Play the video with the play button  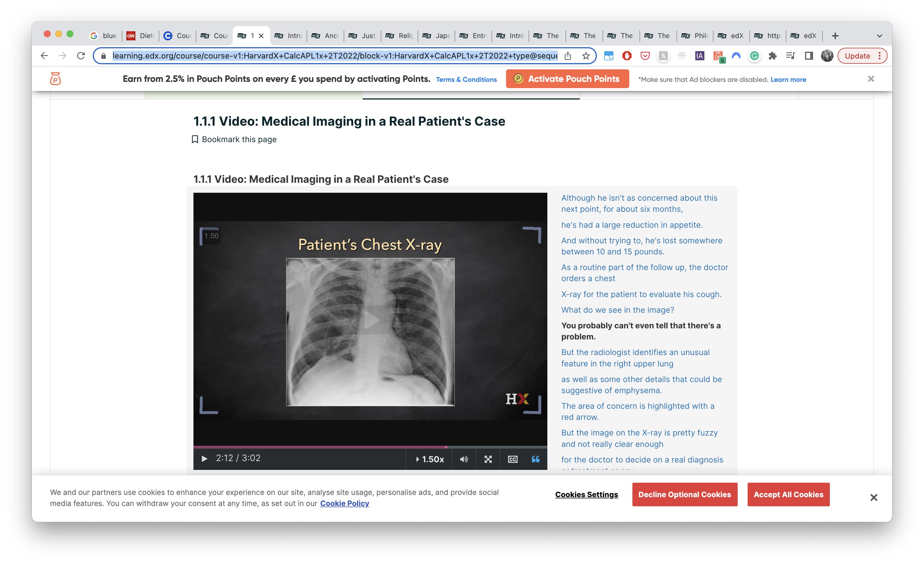204,459
